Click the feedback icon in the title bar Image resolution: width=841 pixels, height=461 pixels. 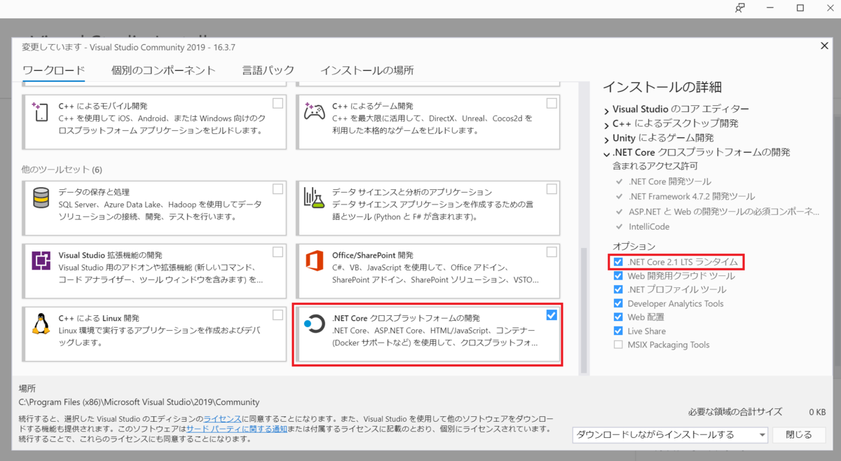tap(740, 8)
